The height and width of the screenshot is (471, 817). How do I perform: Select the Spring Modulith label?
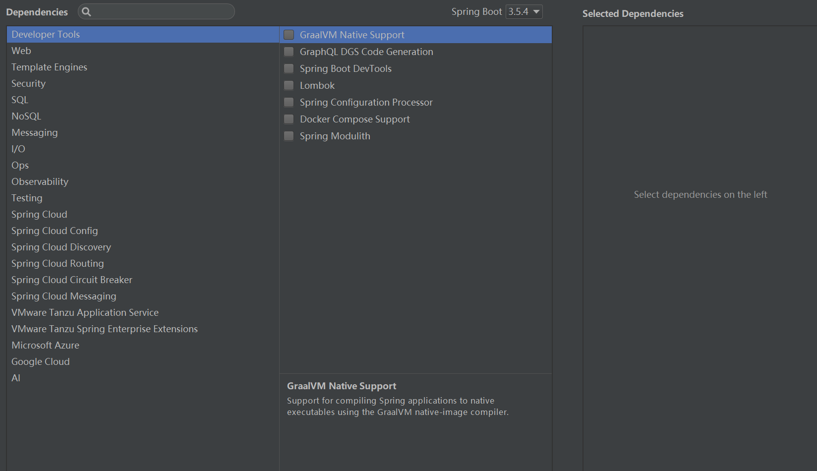335,136
